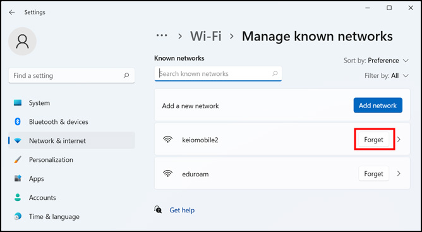This screenshot has height=232, width=422.
Task: Expand eduroam network details chevron
Action: [399, 174]
